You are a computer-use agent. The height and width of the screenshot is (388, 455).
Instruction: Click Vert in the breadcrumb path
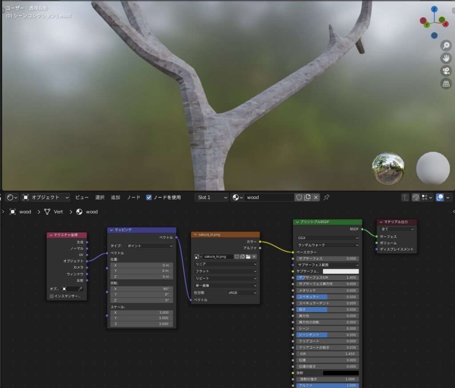pyautogui.click(x=58, y=212)
